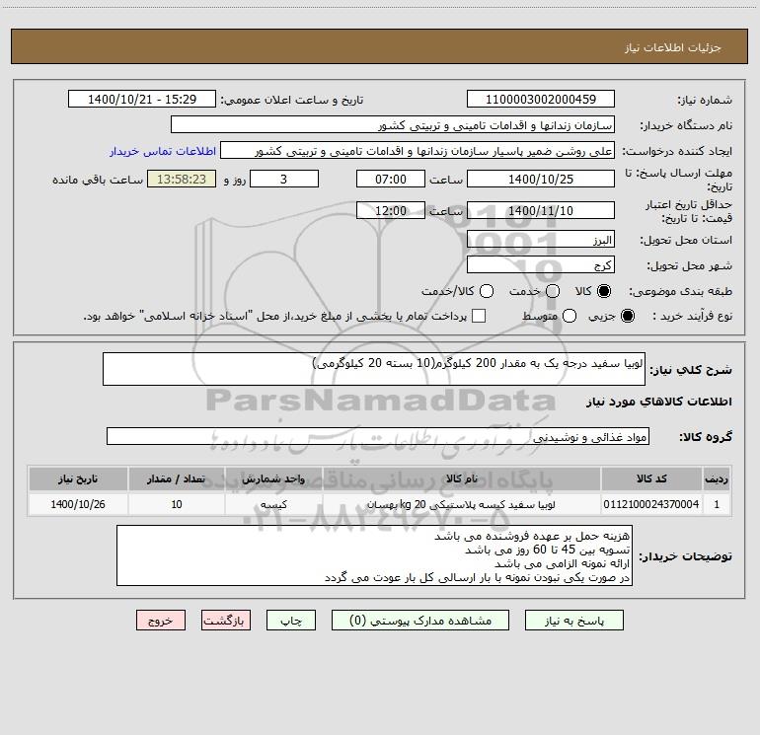Viewport: 760px width, 735px height.
Task: Click the اطلاعات کالاهای مورد نیاز heading
Action: pyautogui.click(x=658, y=402)
